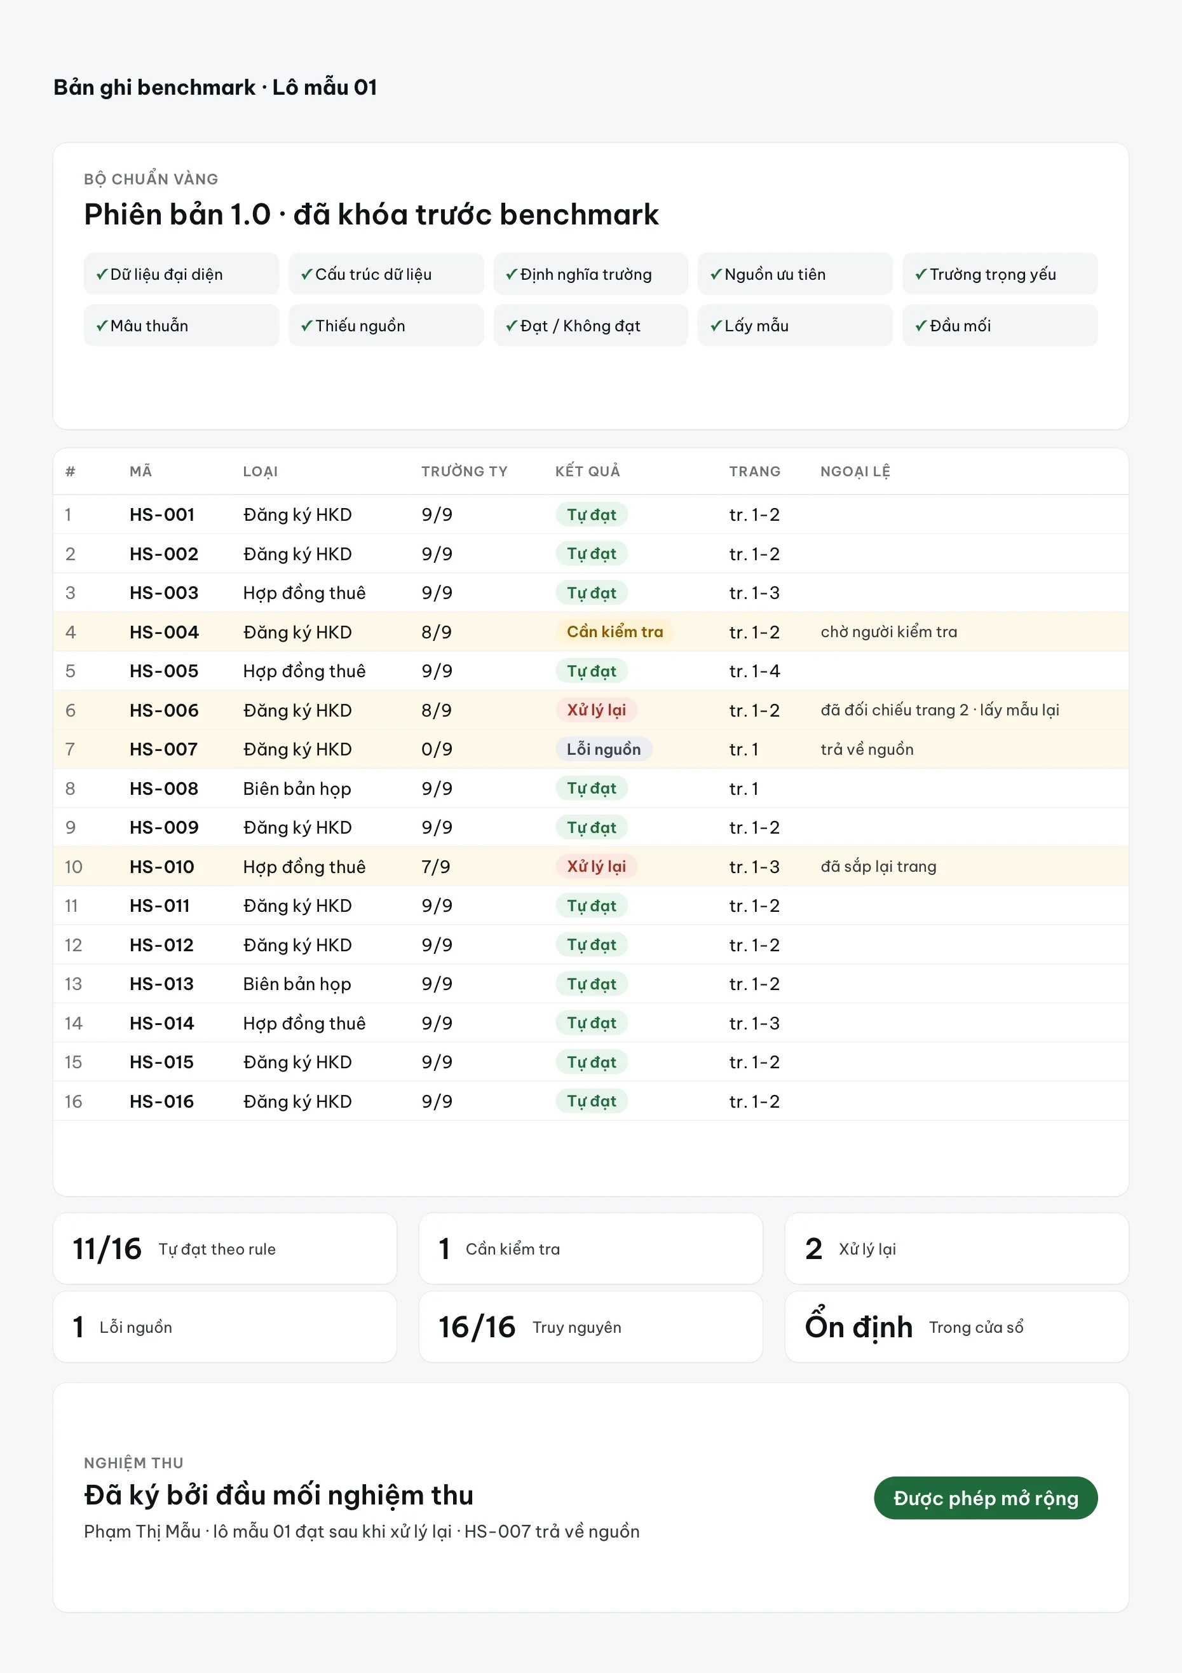Select record code HS-012
The width and height of the screenshot is (1182, 1673).
point(161,945)
